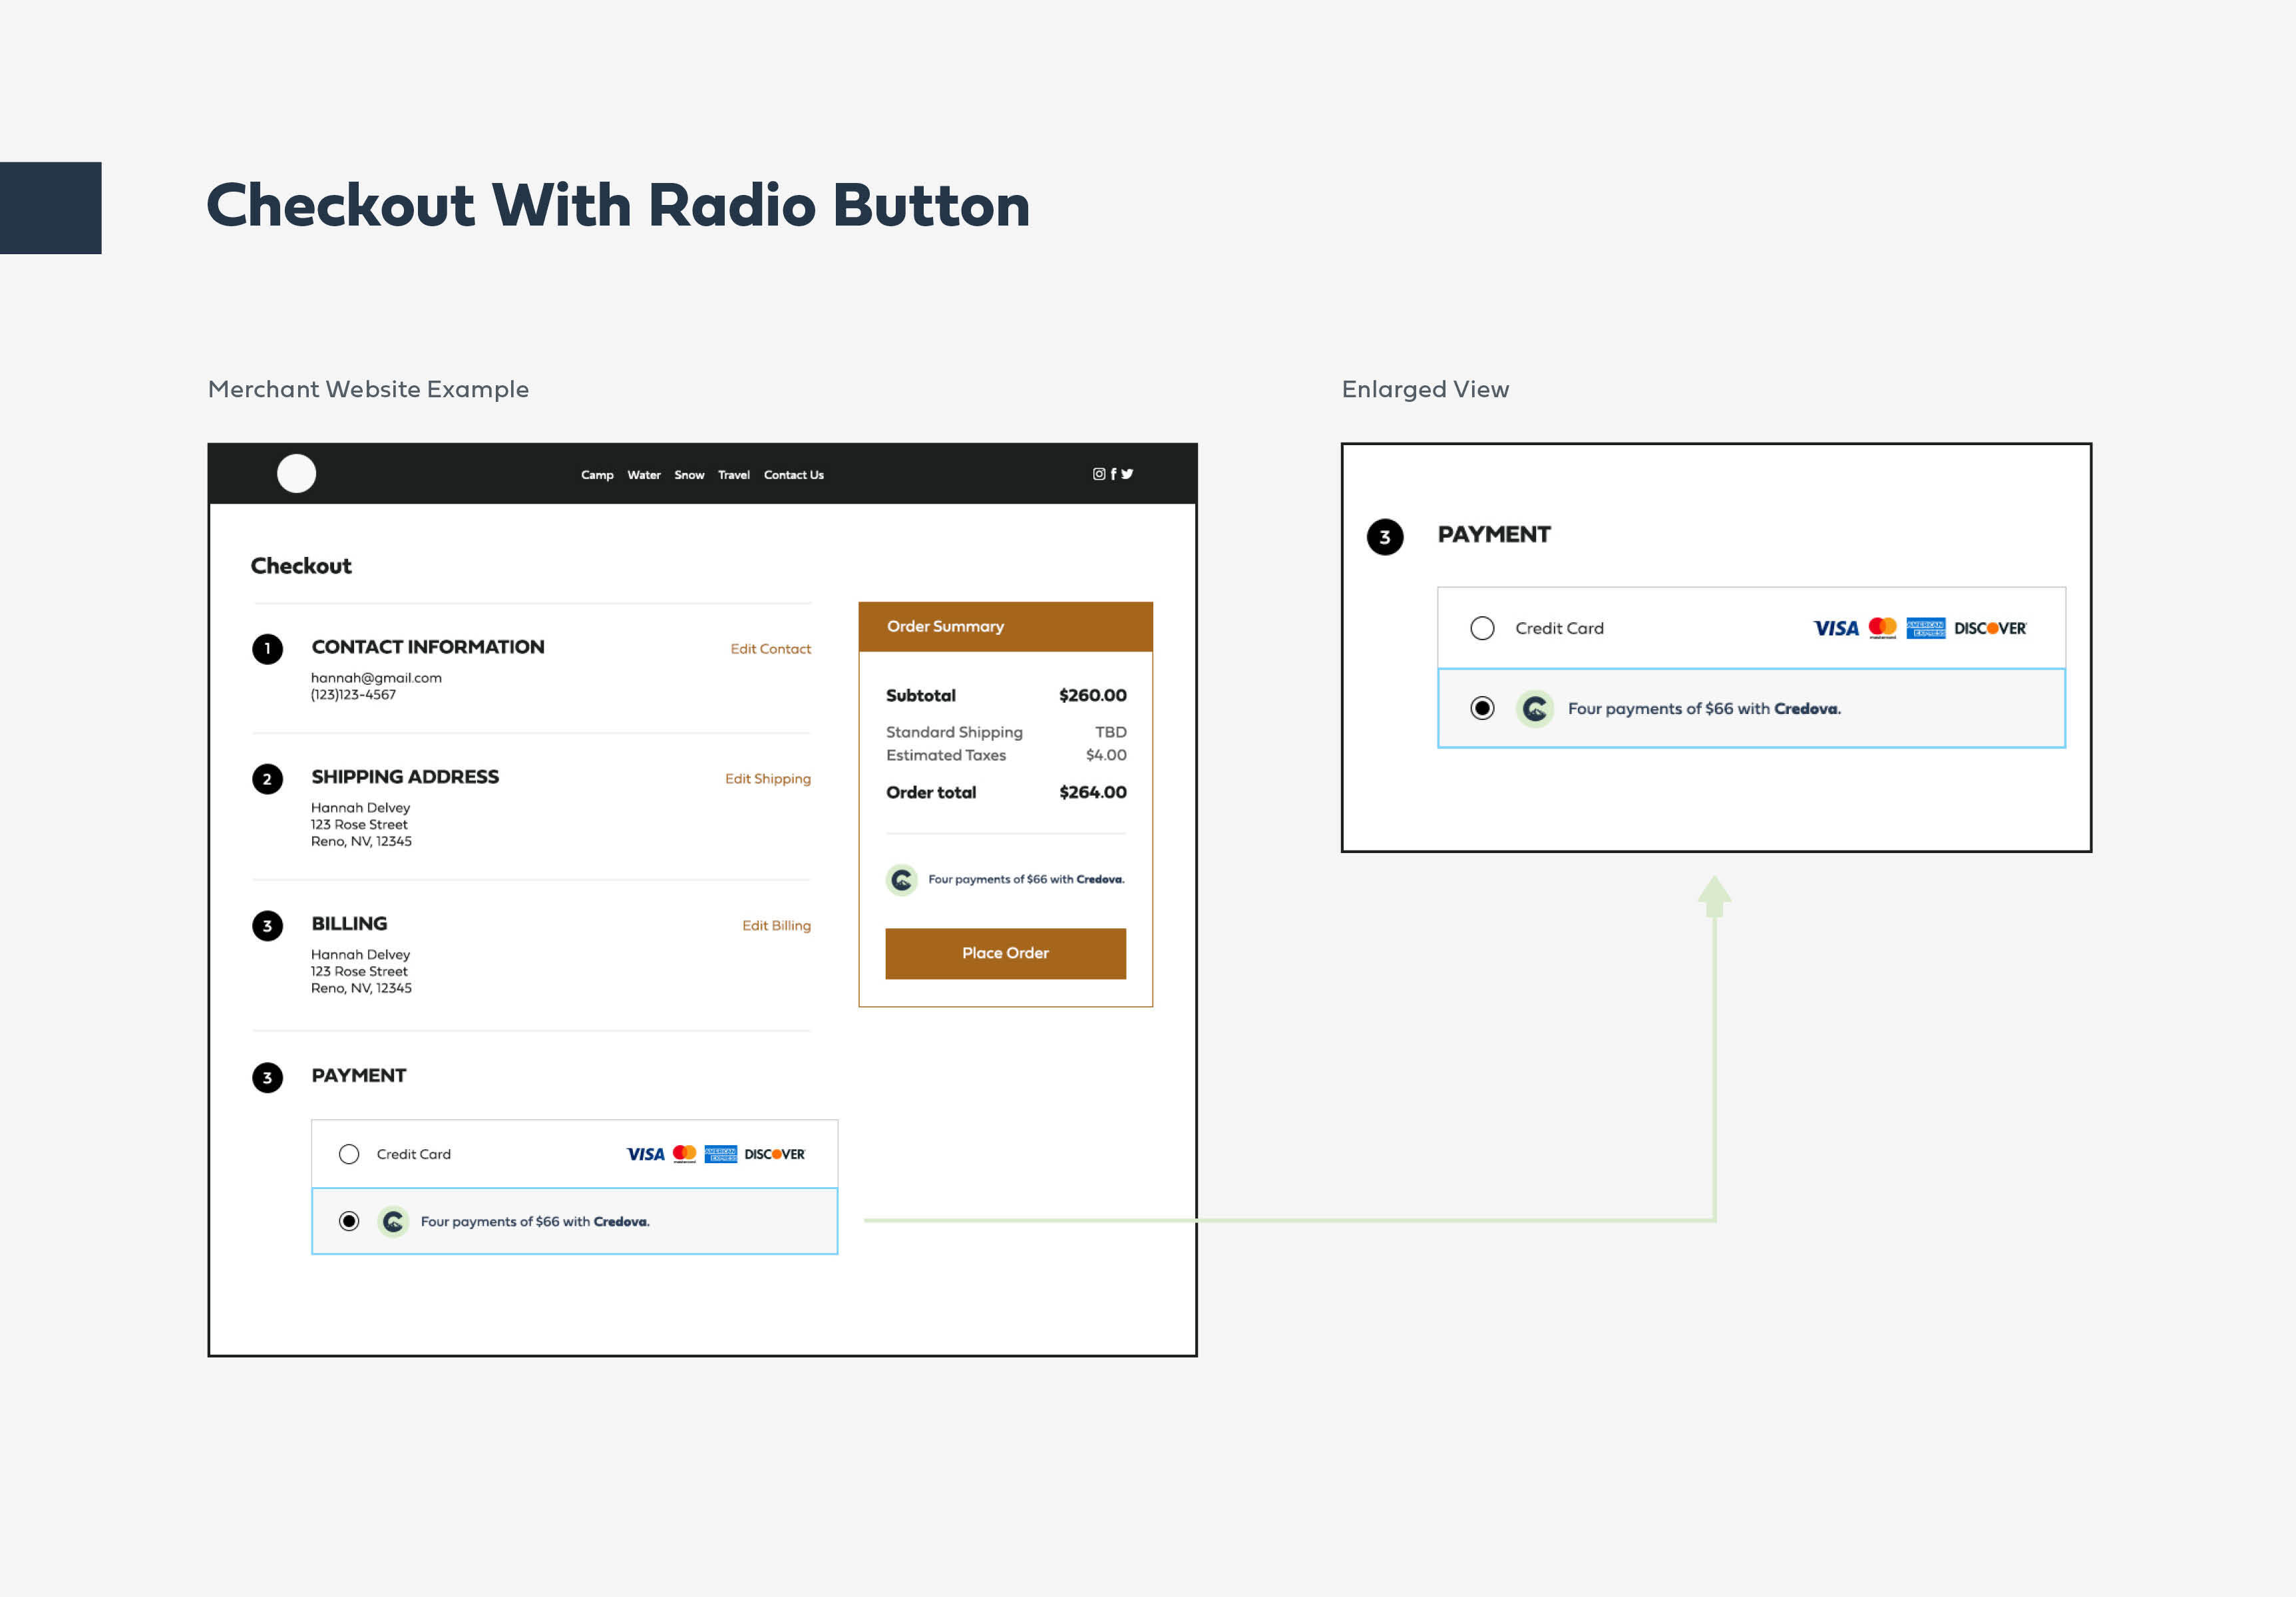Click Mastercard logo in merchant Credit Card row
This screenshot has height=1597, width=2296.
pos(685,1154)
